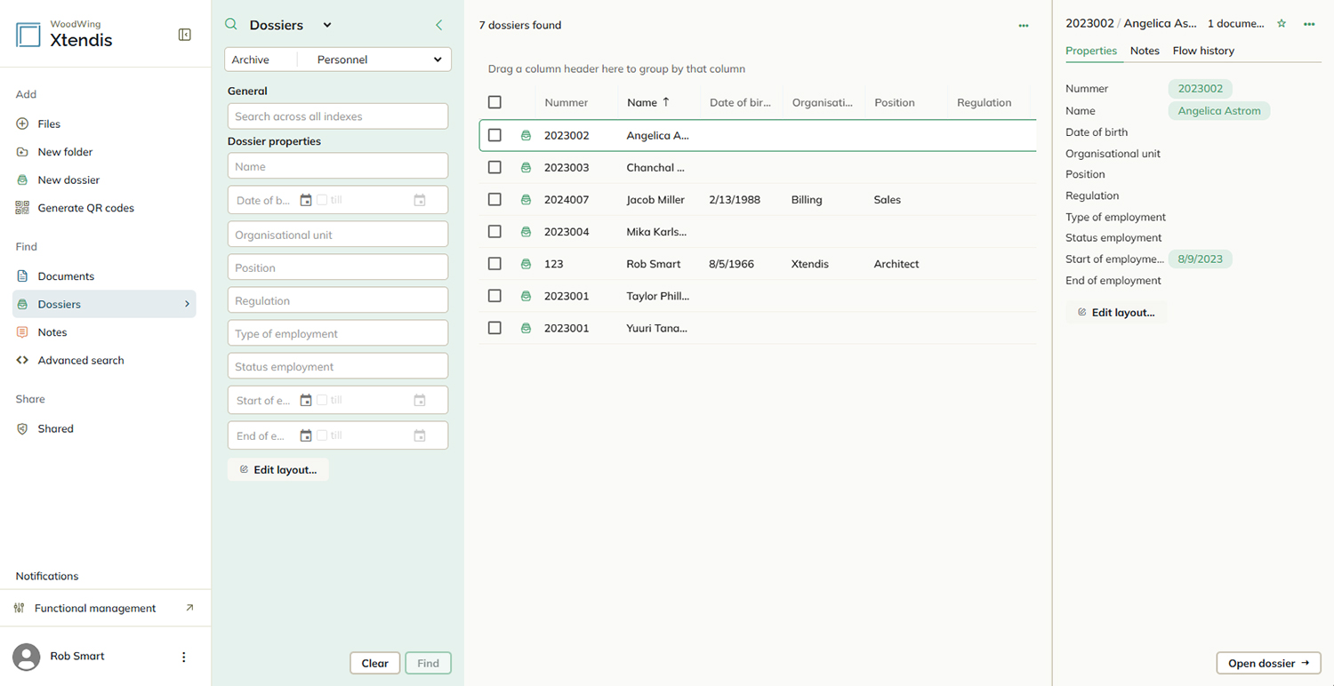Click the Search across all indexes field
The image size is (1334, 686).
[338, 116]
